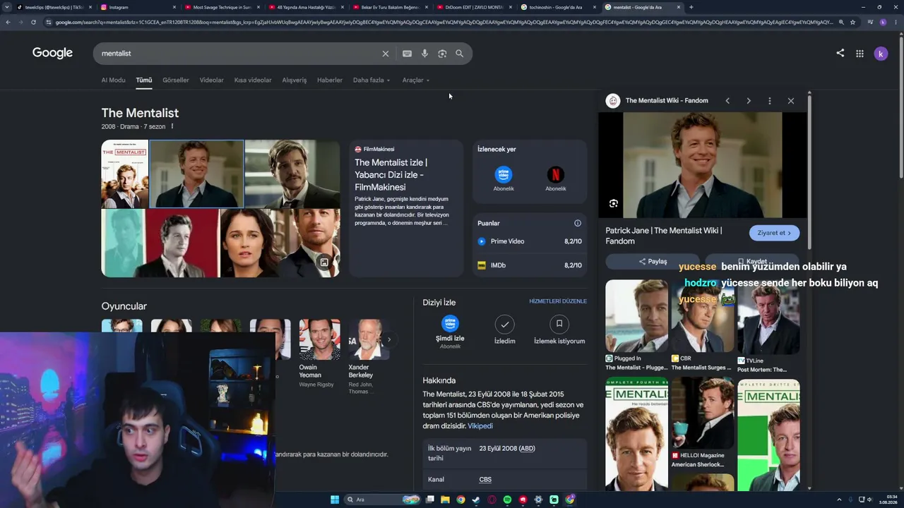Follow the CBS channel link
The height and width of the screenshot is (508, 904).
[485, 480]
